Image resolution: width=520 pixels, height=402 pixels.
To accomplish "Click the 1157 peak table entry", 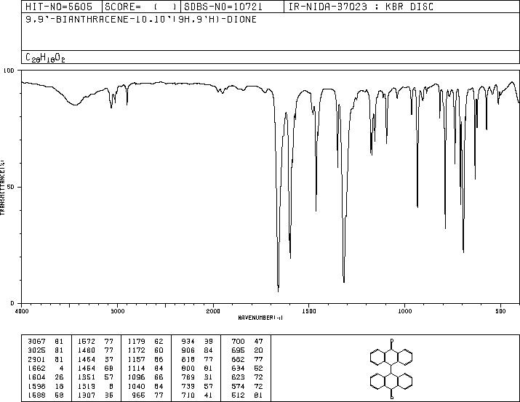I will click(x=136, y=359).
